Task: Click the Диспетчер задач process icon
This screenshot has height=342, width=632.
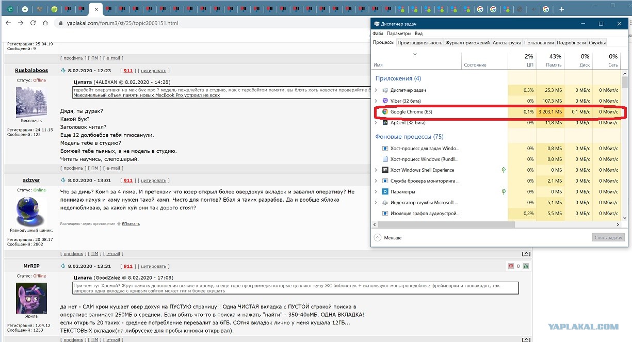Action: [x=385, y=90]
